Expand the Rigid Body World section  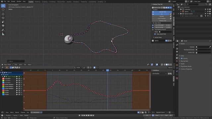coord(186,66)
